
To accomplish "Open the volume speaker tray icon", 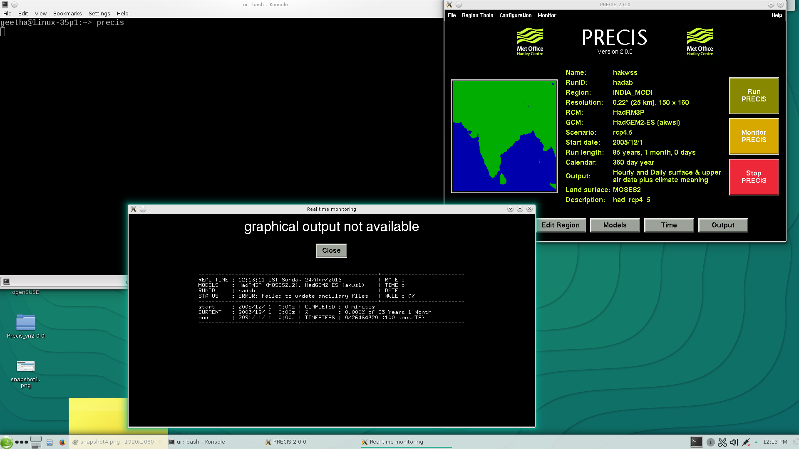I will coord(734,442).
